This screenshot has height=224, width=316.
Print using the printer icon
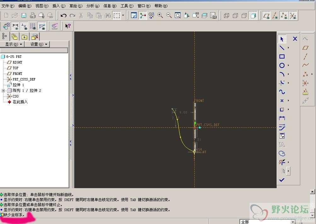pyautogui.click(x=33, y=15)
